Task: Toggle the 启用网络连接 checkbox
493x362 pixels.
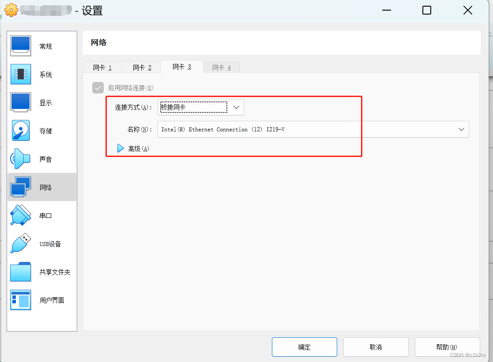Action: 98,88
